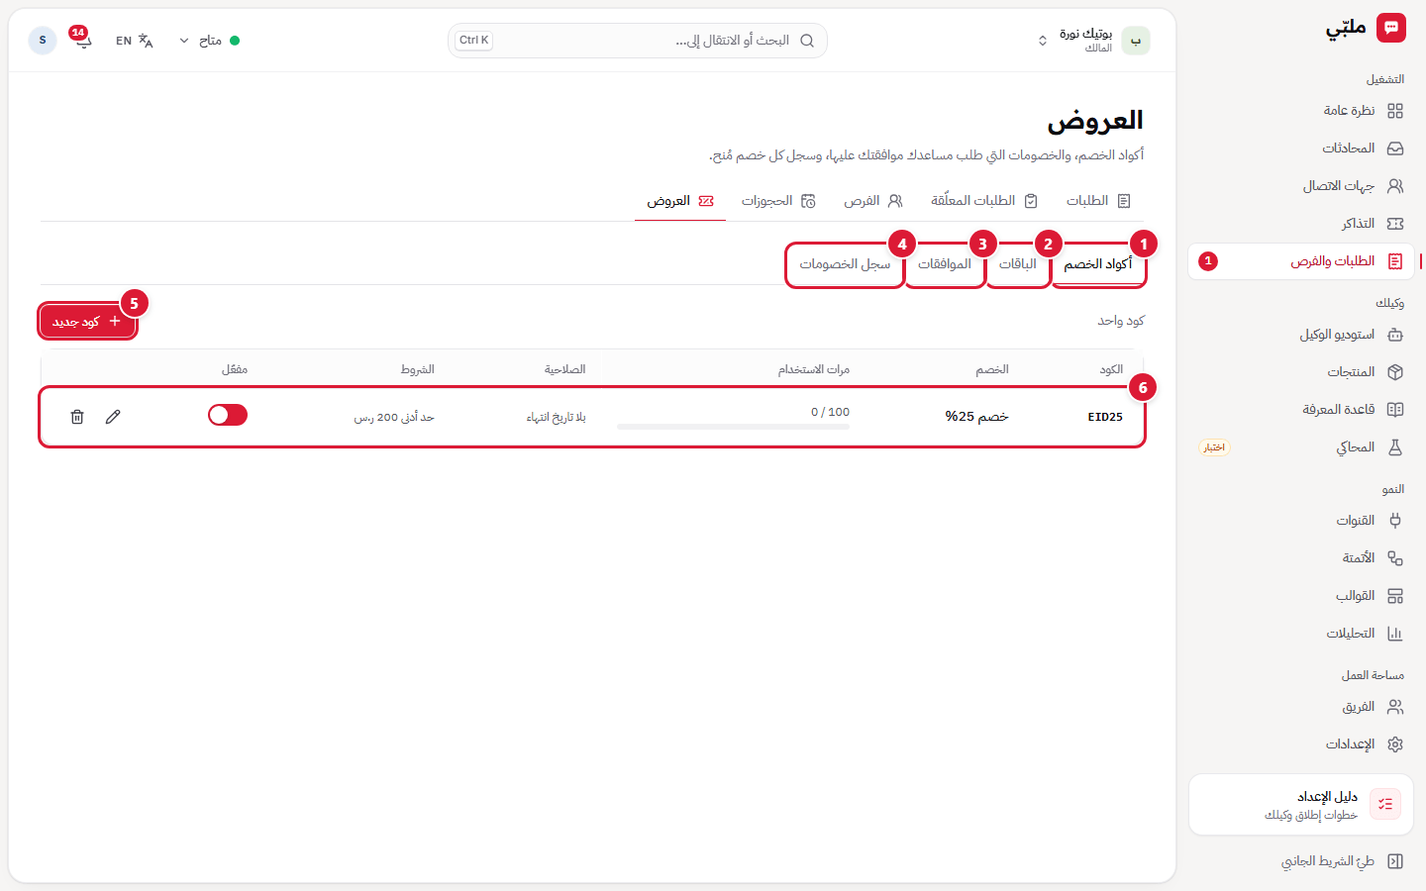Click the كود واحد count label

(x=1120, y=321)
